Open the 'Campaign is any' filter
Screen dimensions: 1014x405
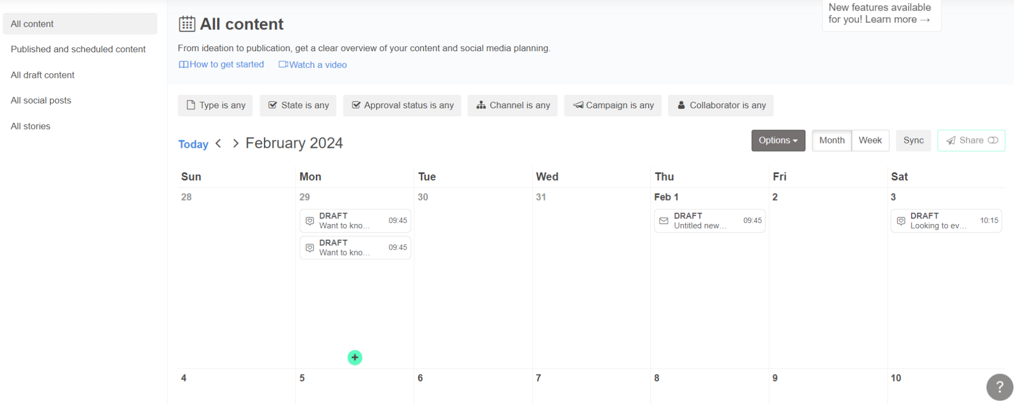click(x=612, y=105)
